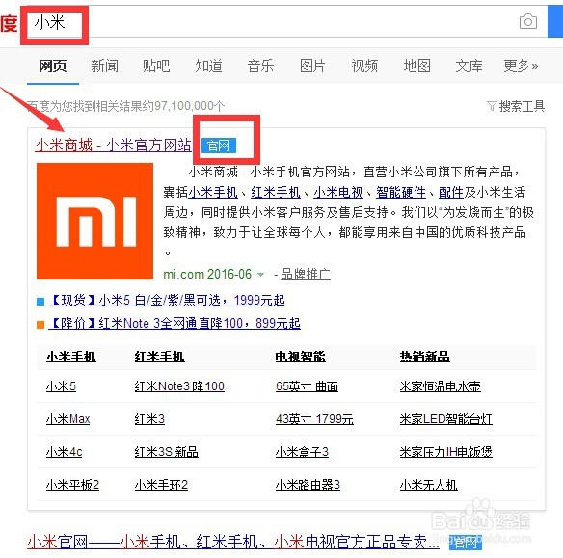563x558 pixels.
Task: Open 43英寸 1799元 link
Action: tap(314, 419)
